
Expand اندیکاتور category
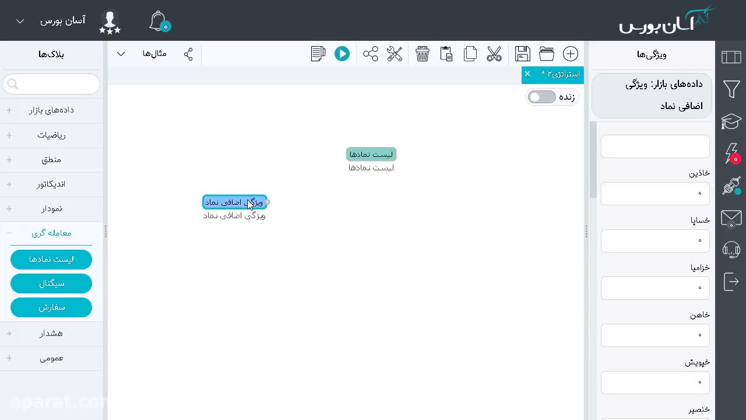(51, 184)
